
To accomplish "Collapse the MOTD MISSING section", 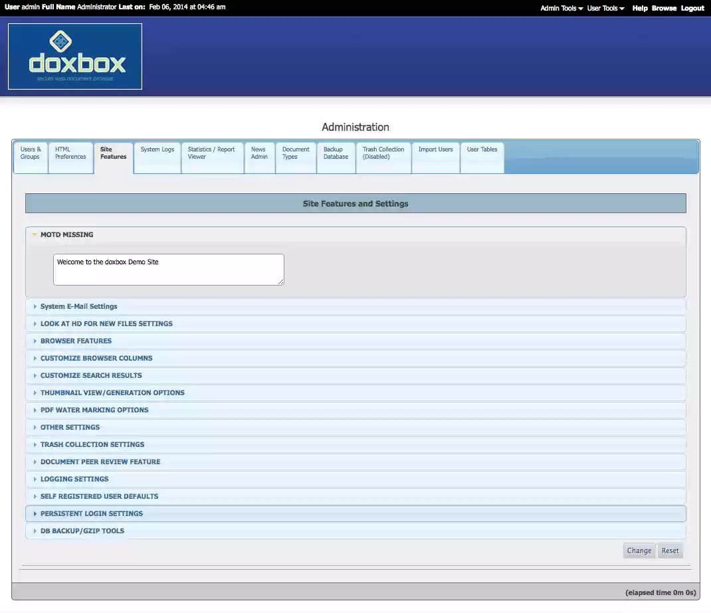I will [67, 234].
